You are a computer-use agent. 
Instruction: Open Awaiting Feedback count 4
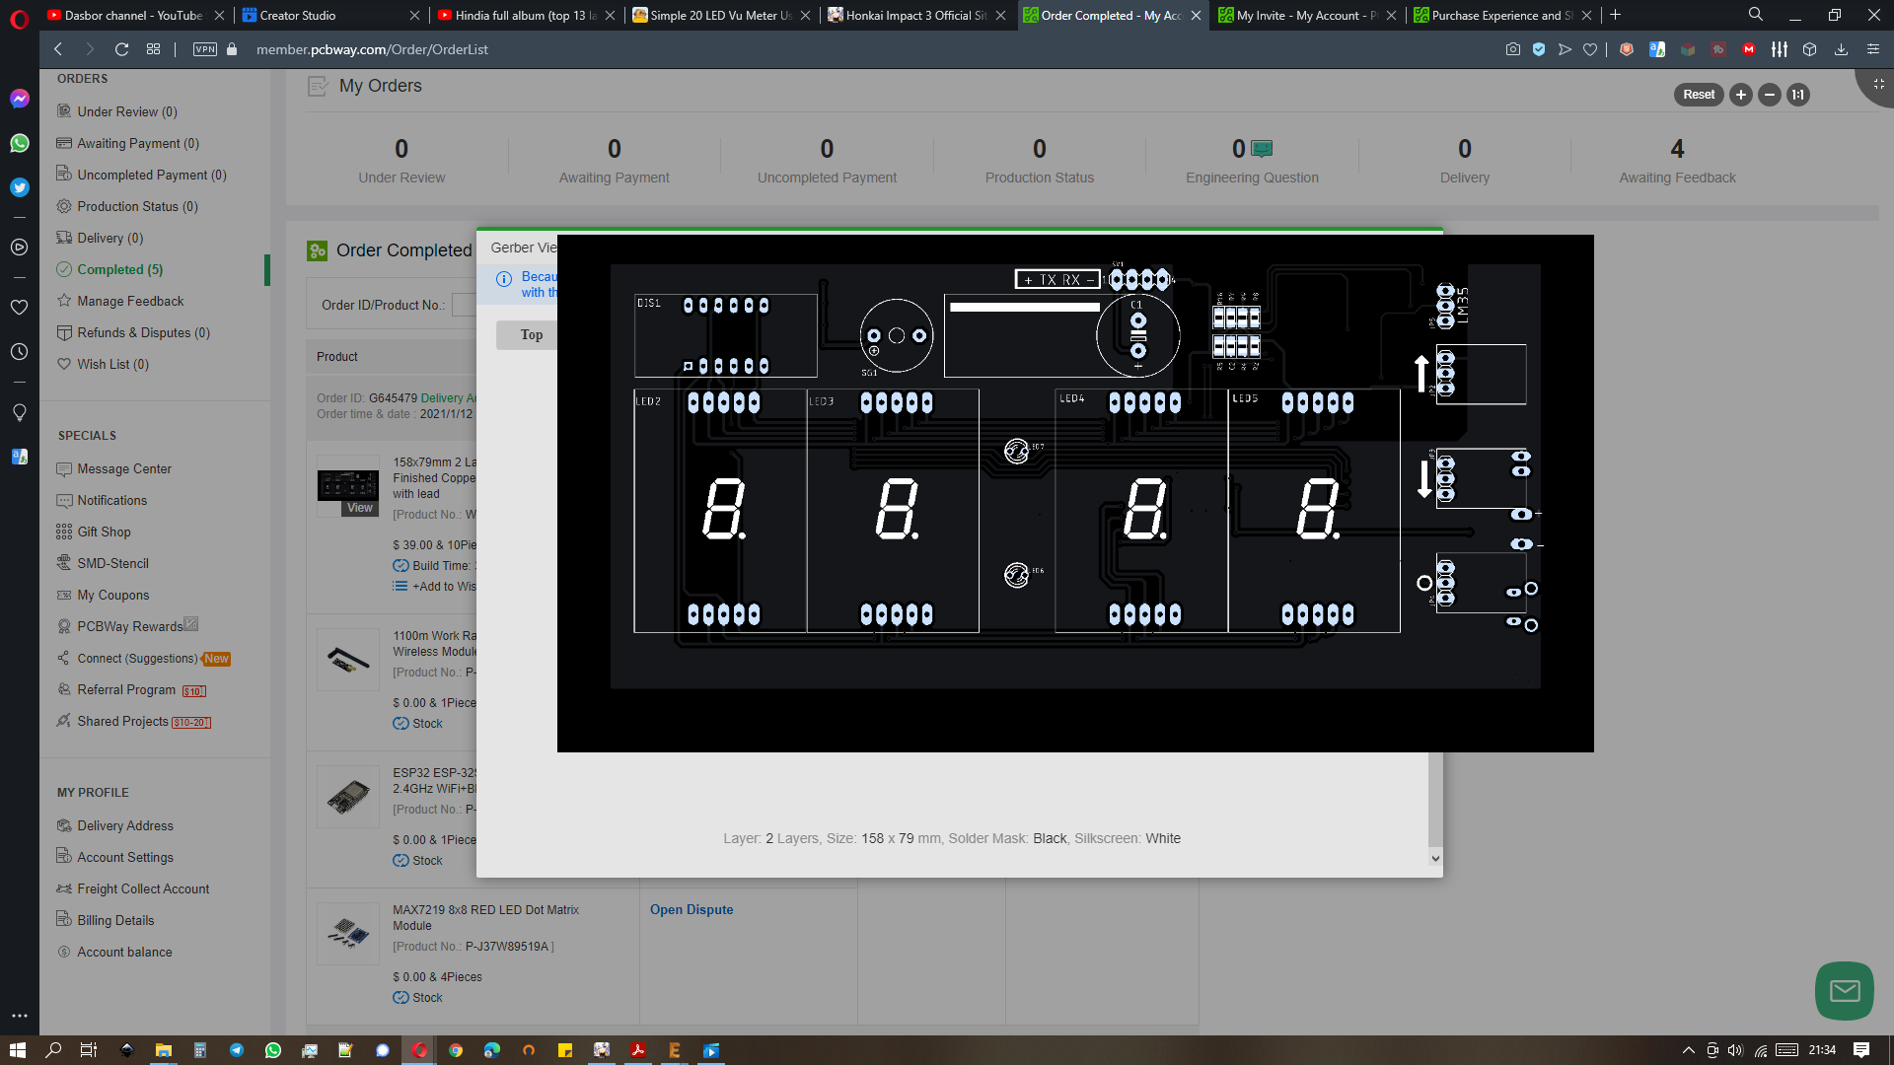click(1677, 149)
